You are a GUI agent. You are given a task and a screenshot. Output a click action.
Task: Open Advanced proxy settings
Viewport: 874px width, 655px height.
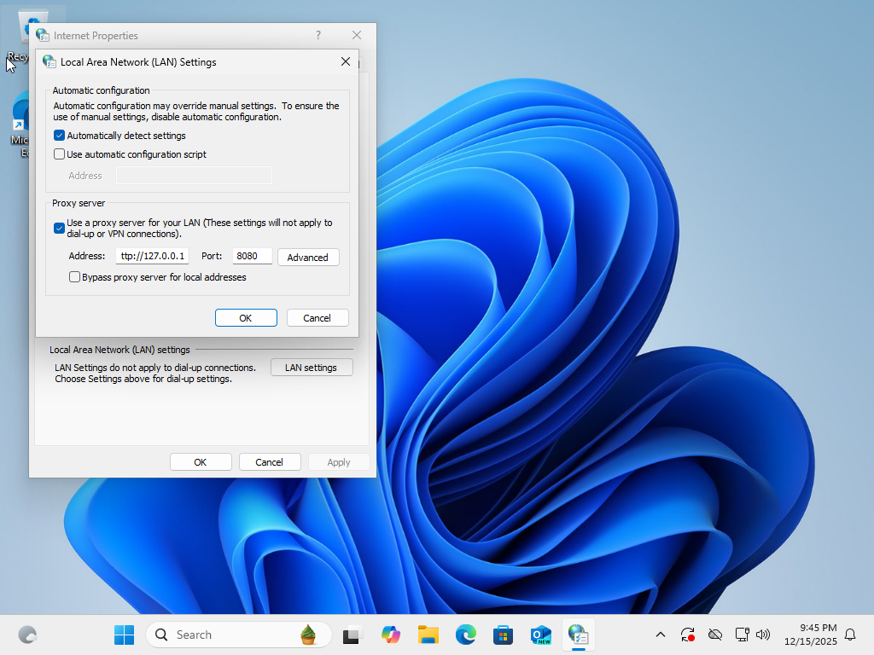(308, 257)
